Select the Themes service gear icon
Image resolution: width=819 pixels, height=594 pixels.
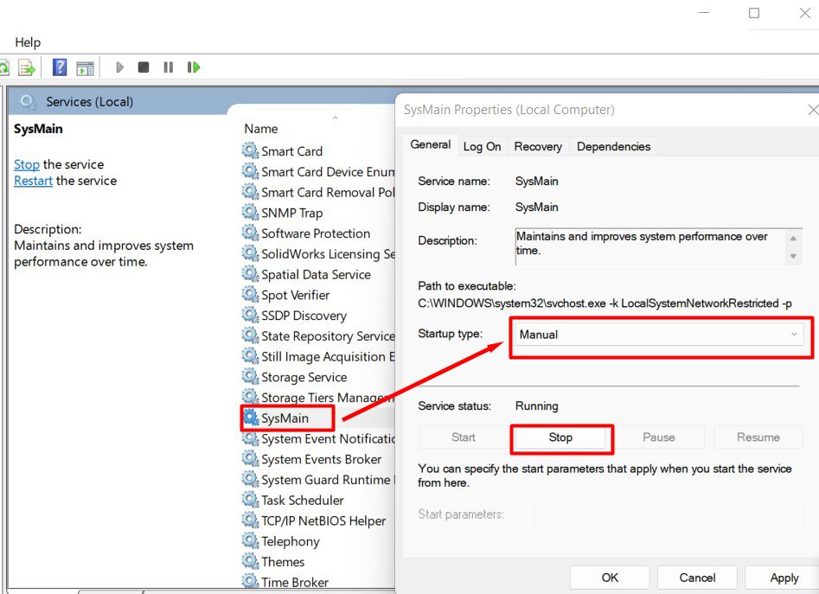tap(251, 562)
